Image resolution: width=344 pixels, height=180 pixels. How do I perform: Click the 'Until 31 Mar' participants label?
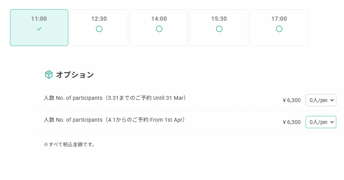point(115,98)
